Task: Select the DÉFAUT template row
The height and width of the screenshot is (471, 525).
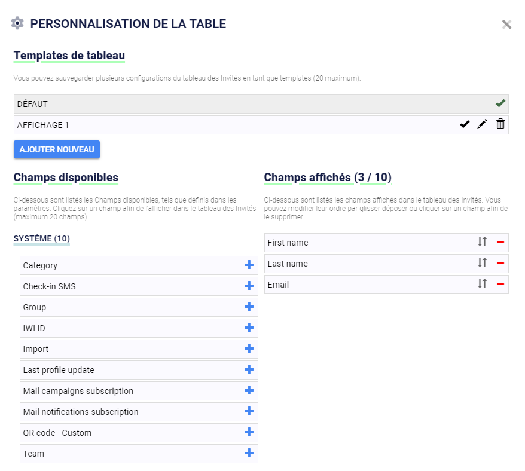Action: [261, 104]
